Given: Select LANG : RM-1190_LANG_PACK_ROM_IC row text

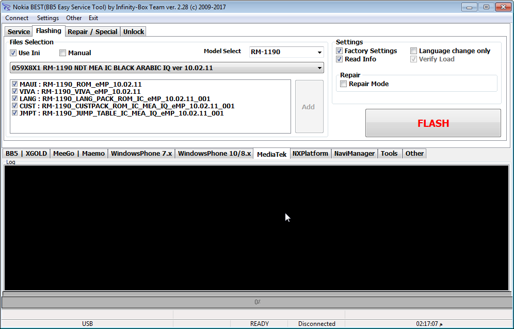Looking at the screenshot, I should click(115, 98).
